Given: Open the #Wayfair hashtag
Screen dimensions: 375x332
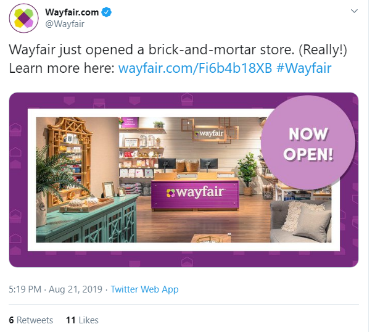Looking at the screenshot, I should click(303, 68).
